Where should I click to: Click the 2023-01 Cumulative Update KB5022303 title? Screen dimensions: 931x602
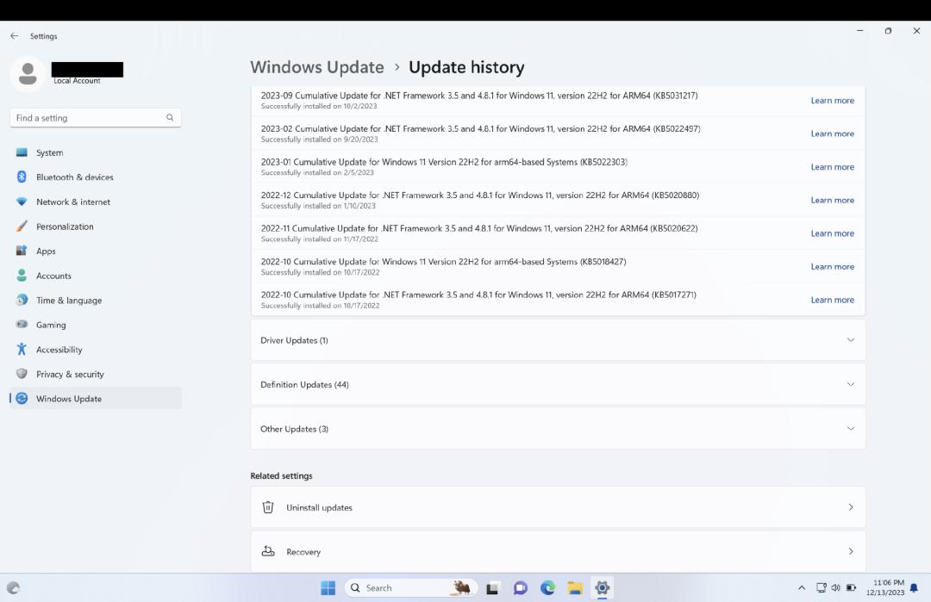tap(444, 162)
